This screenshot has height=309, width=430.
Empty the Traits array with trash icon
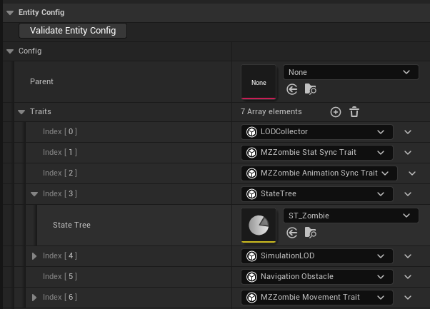coord(354,112)
